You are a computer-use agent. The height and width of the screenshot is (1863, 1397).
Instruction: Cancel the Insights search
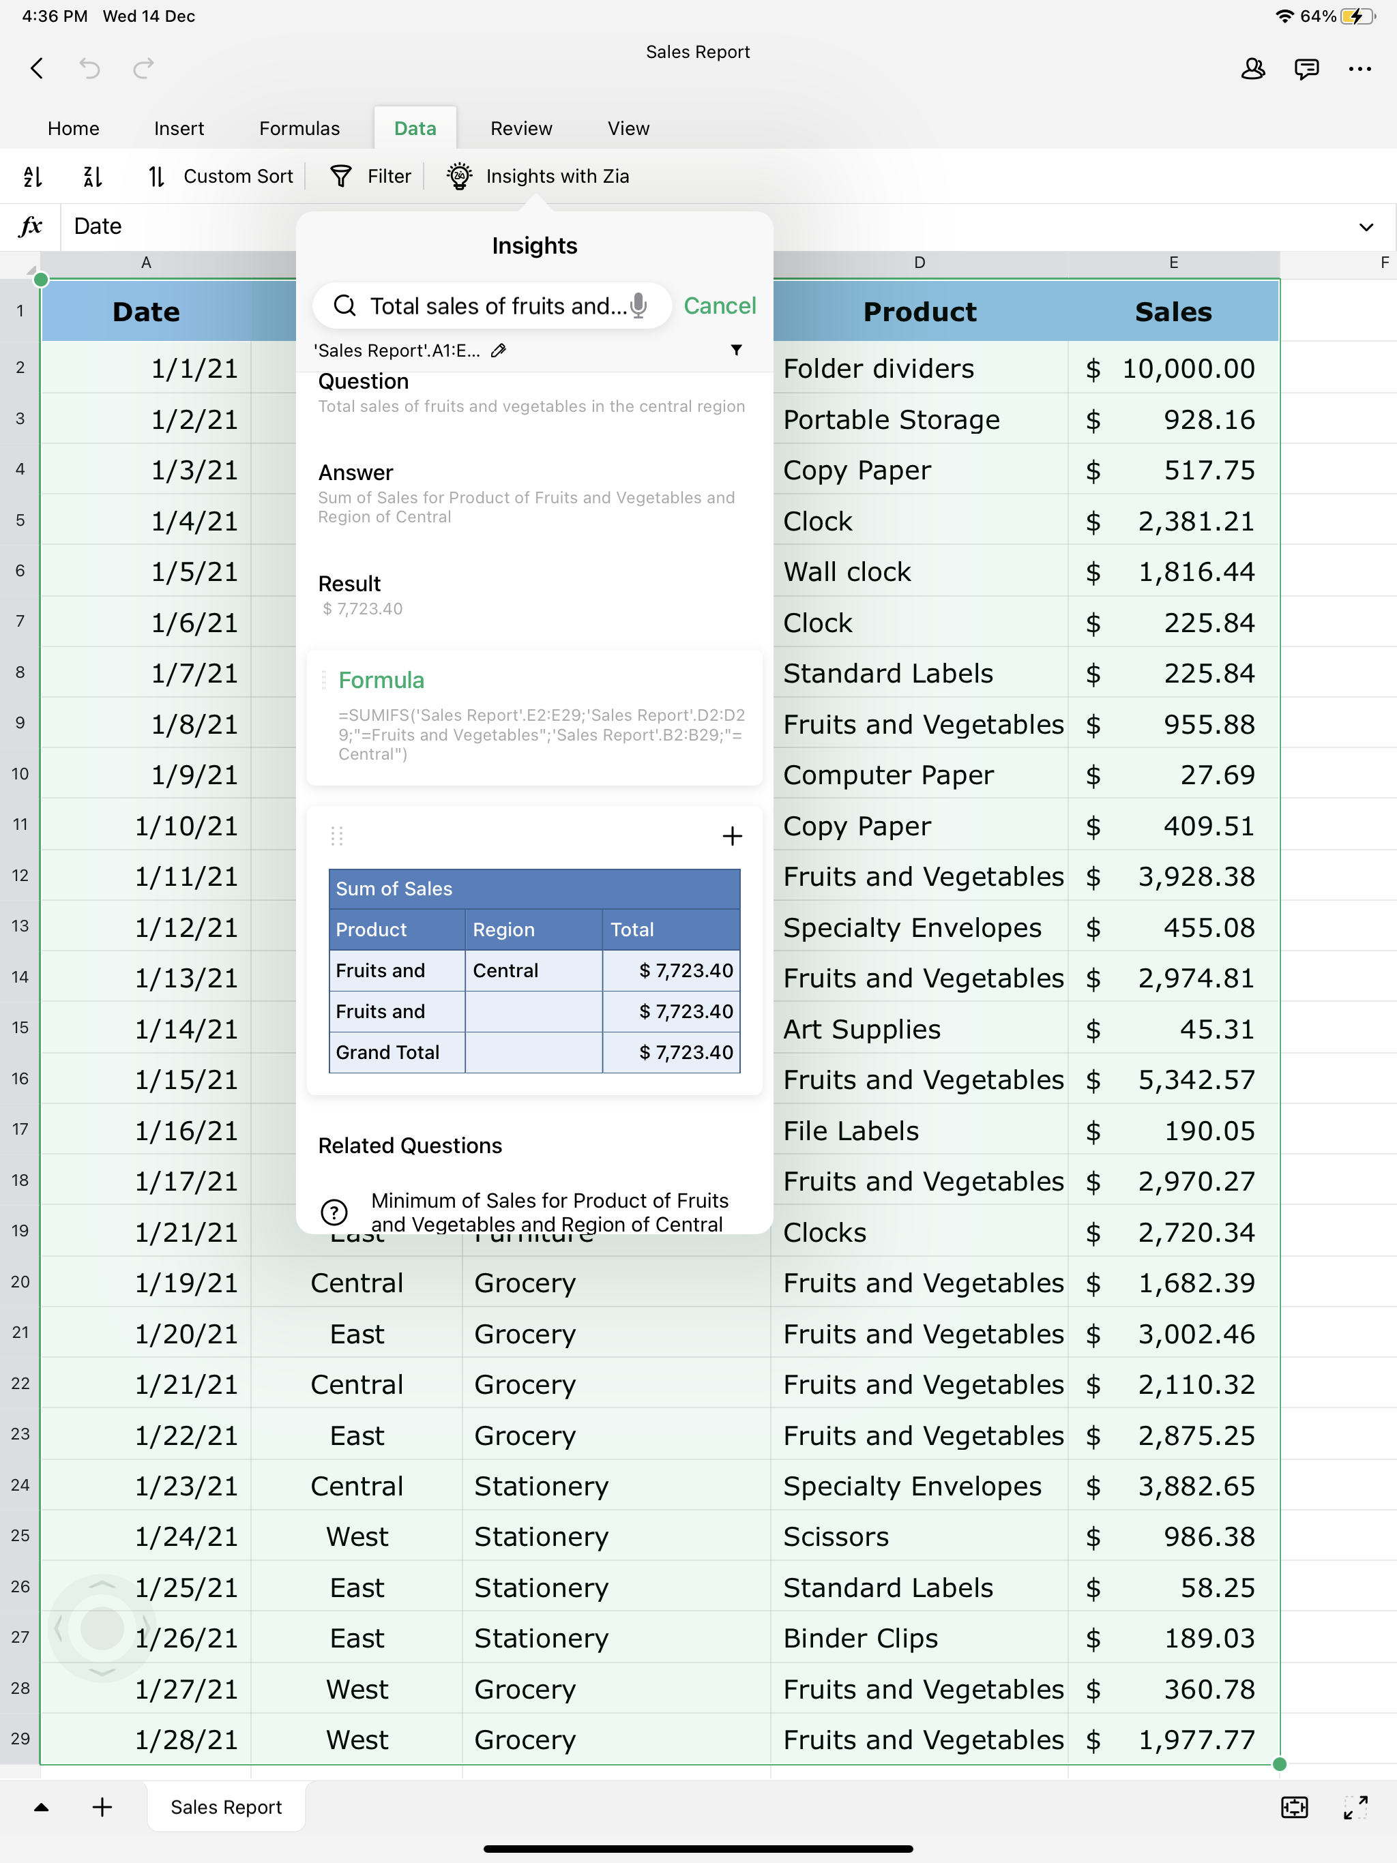[720, 305]
